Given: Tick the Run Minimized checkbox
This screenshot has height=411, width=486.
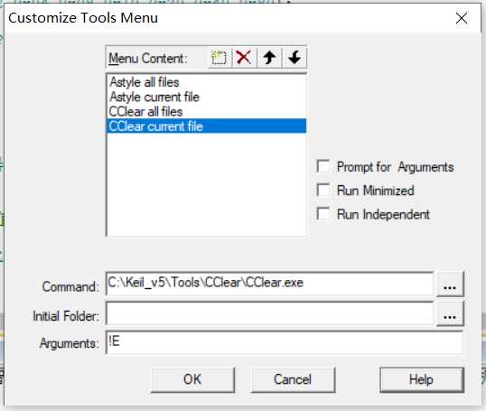Looking at the screenshot, I should (x=323, y=191).
